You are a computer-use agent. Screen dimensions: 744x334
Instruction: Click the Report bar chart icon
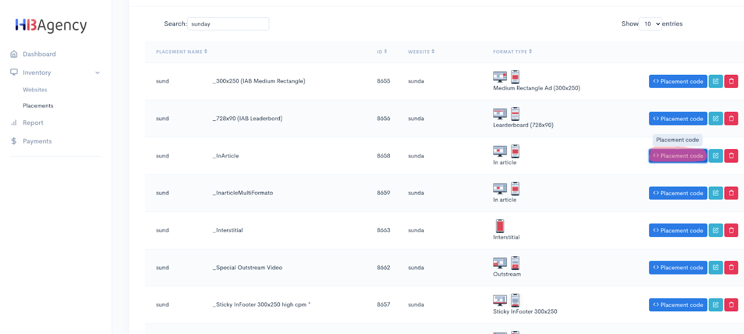pyautogui.click(x=14, y=123)
